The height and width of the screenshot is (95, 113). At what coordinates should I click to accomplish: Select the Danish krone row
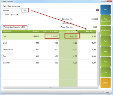pyautogui.click(x=49, y=50)
